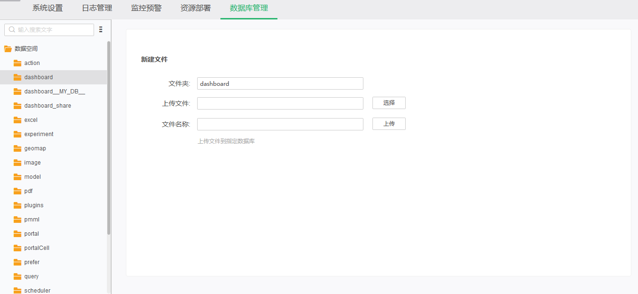Click the plugins folder icon
This screenshot has height=294, width=638.
coord(16,205)
